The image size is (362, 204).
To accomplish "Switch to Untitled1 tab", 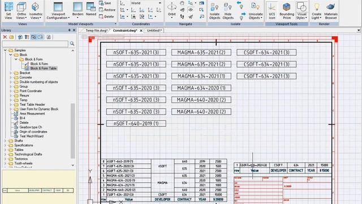I will pos(154,31).
